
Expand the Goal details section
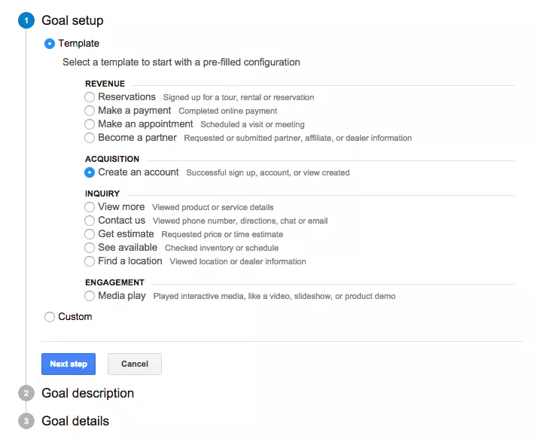click(x=75, y=422)
